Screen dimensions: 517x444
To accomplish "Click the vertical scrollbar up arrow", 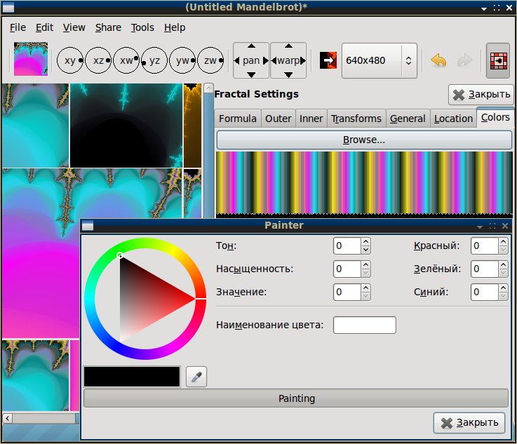I will (208, 88).
